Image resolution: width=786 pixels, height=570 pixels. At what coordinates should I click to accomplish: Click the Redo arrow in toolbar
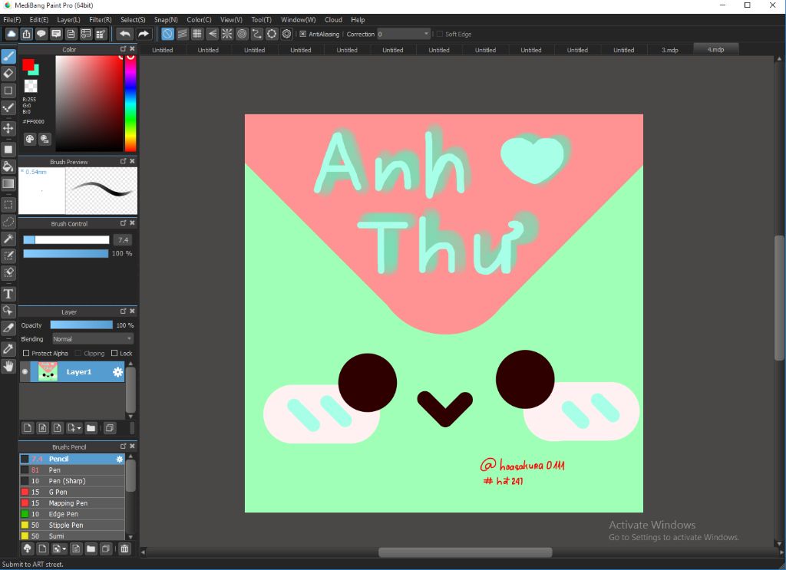(144, 34)
